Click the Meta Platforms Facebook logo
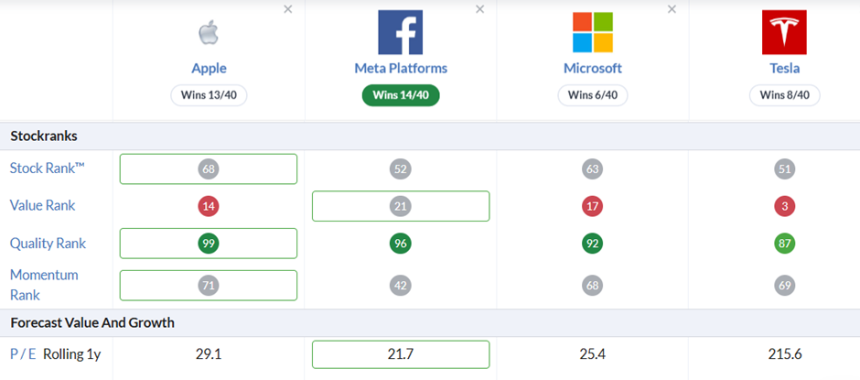 coord(401,32)
